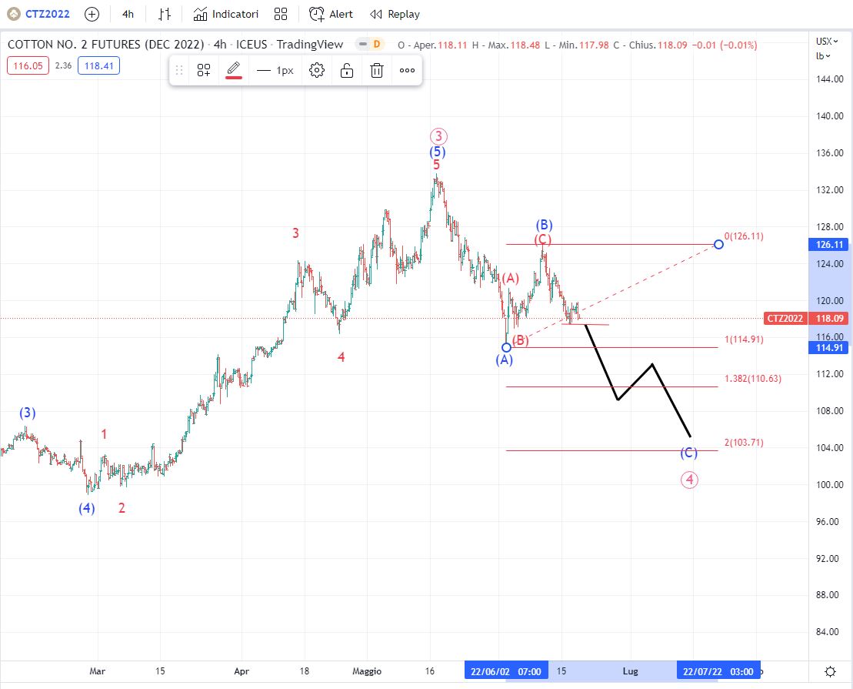The height and width of the screenshot is (689, 853).
Task: Select the blue (4) wave label
Action: pyautogui.click(x=87, y=508)
